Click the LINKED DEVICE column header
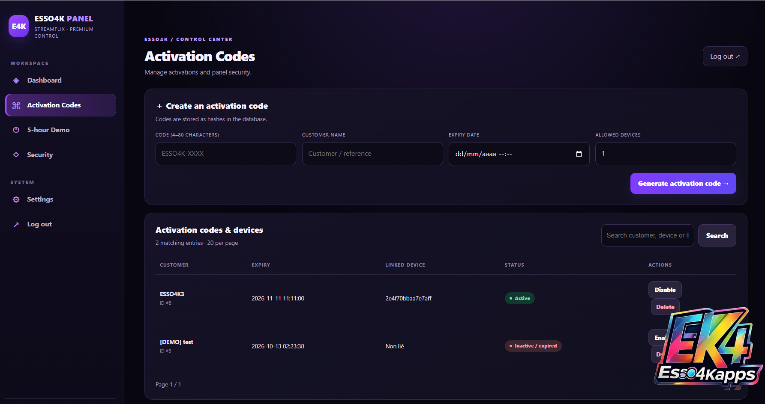The height and width of the screenshot is (404, 765). pyautogui.click(x=405, y=265)
